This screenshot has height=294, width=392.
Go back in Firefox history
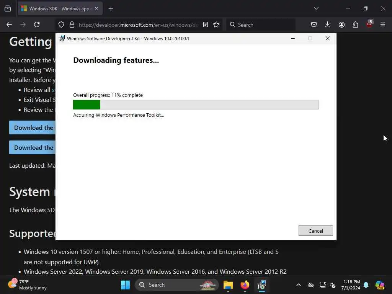pyautogui.click(x=9, y=25)
